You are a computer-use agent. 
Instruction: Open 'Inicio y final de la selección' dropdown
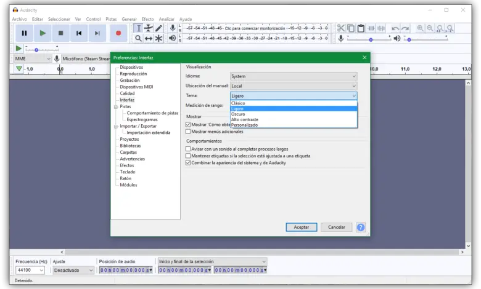[x=212, y=261]
